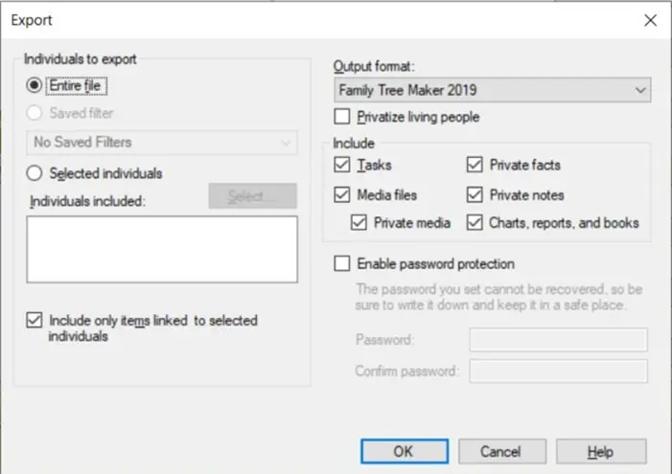The height and width of the screenshot is (474, 672).
Task: Open Help for the Export dialog
Action: [600, 451]
